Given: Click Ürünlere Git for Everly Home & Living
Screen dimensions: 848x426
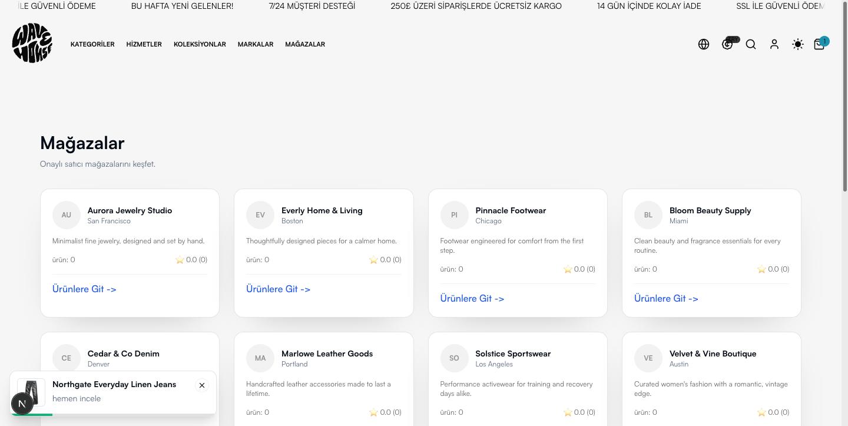Looking at the screenshot, I should 278,289.
